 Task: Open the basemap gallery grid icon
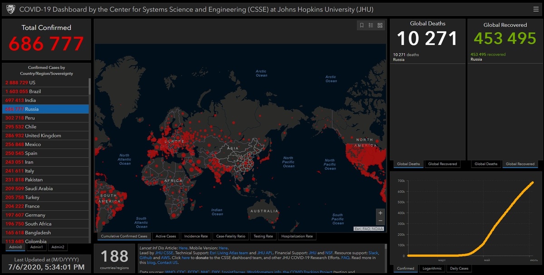tap(380, 25)
